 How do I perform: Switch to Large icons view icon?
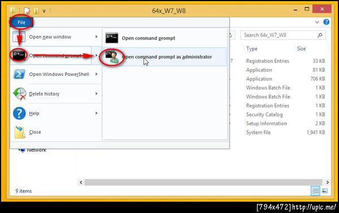click(x=324, y=191)
